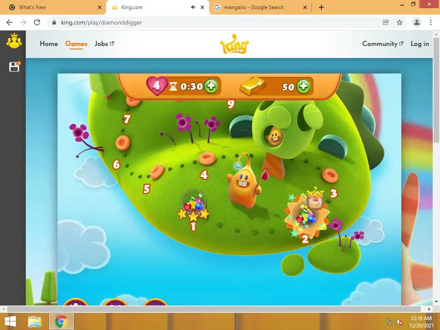Click the vertical page scrollbar
440x330 pixels.
[x=436, y=90]
